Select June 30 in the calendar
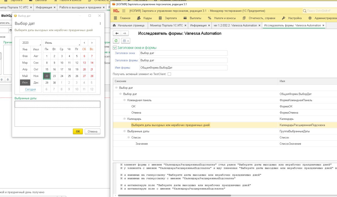Viewport: 337px width, 197px height. click(x=54, y=83)
